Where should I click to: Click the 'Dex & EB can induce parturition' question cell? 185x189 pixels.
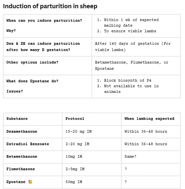tap(47, 47)
